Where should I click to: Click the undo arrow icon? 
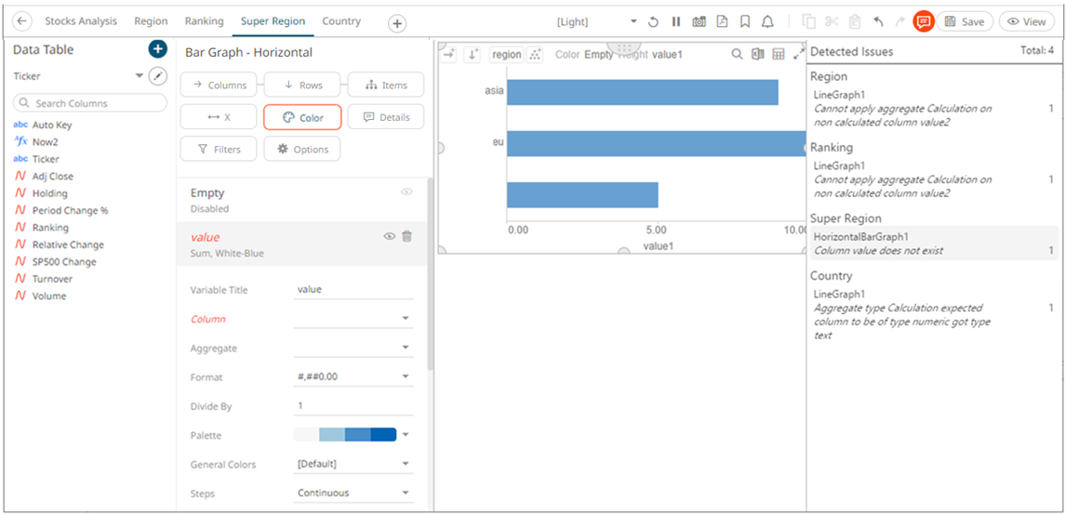click(x=877, y=21)
